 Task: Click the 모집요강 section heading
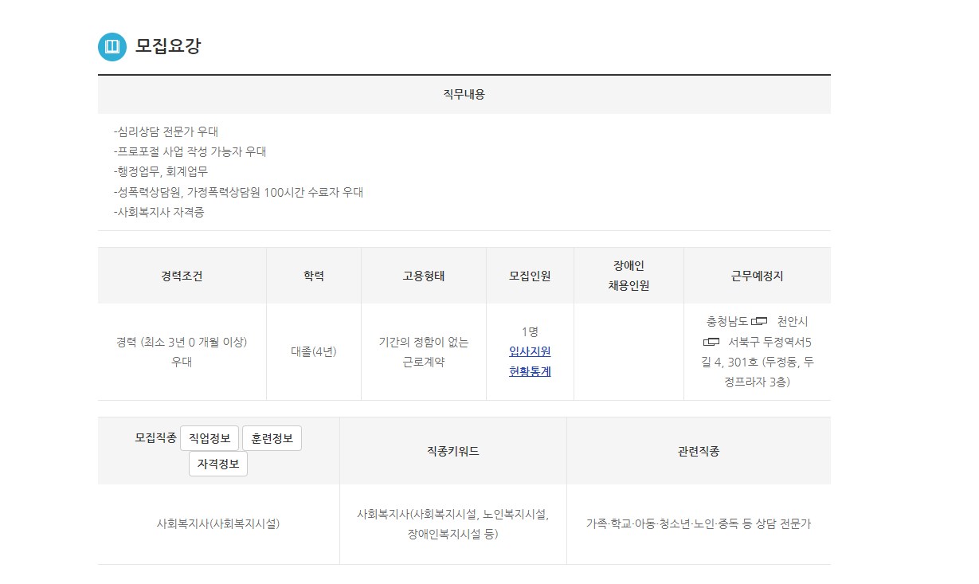pos(168,46)
